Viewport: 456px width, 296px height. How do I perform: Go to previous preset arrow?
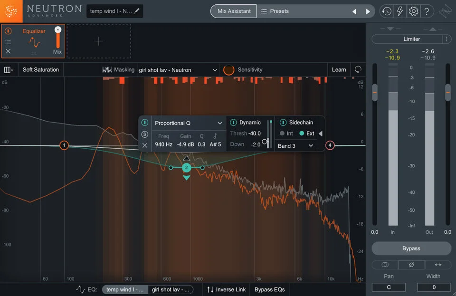point(354,11)
